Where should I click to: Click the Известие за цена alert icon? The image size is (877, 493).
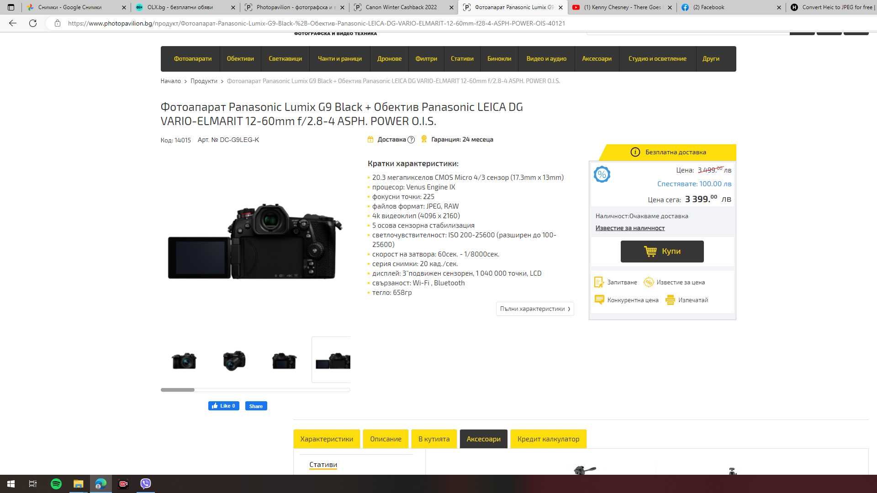pyautogui.click(x=648, y=282)
